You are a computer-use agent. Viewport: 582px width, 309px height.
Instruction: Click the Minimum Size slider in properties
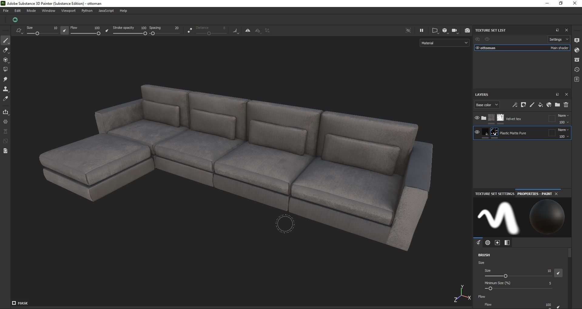[x=518, y=288]
